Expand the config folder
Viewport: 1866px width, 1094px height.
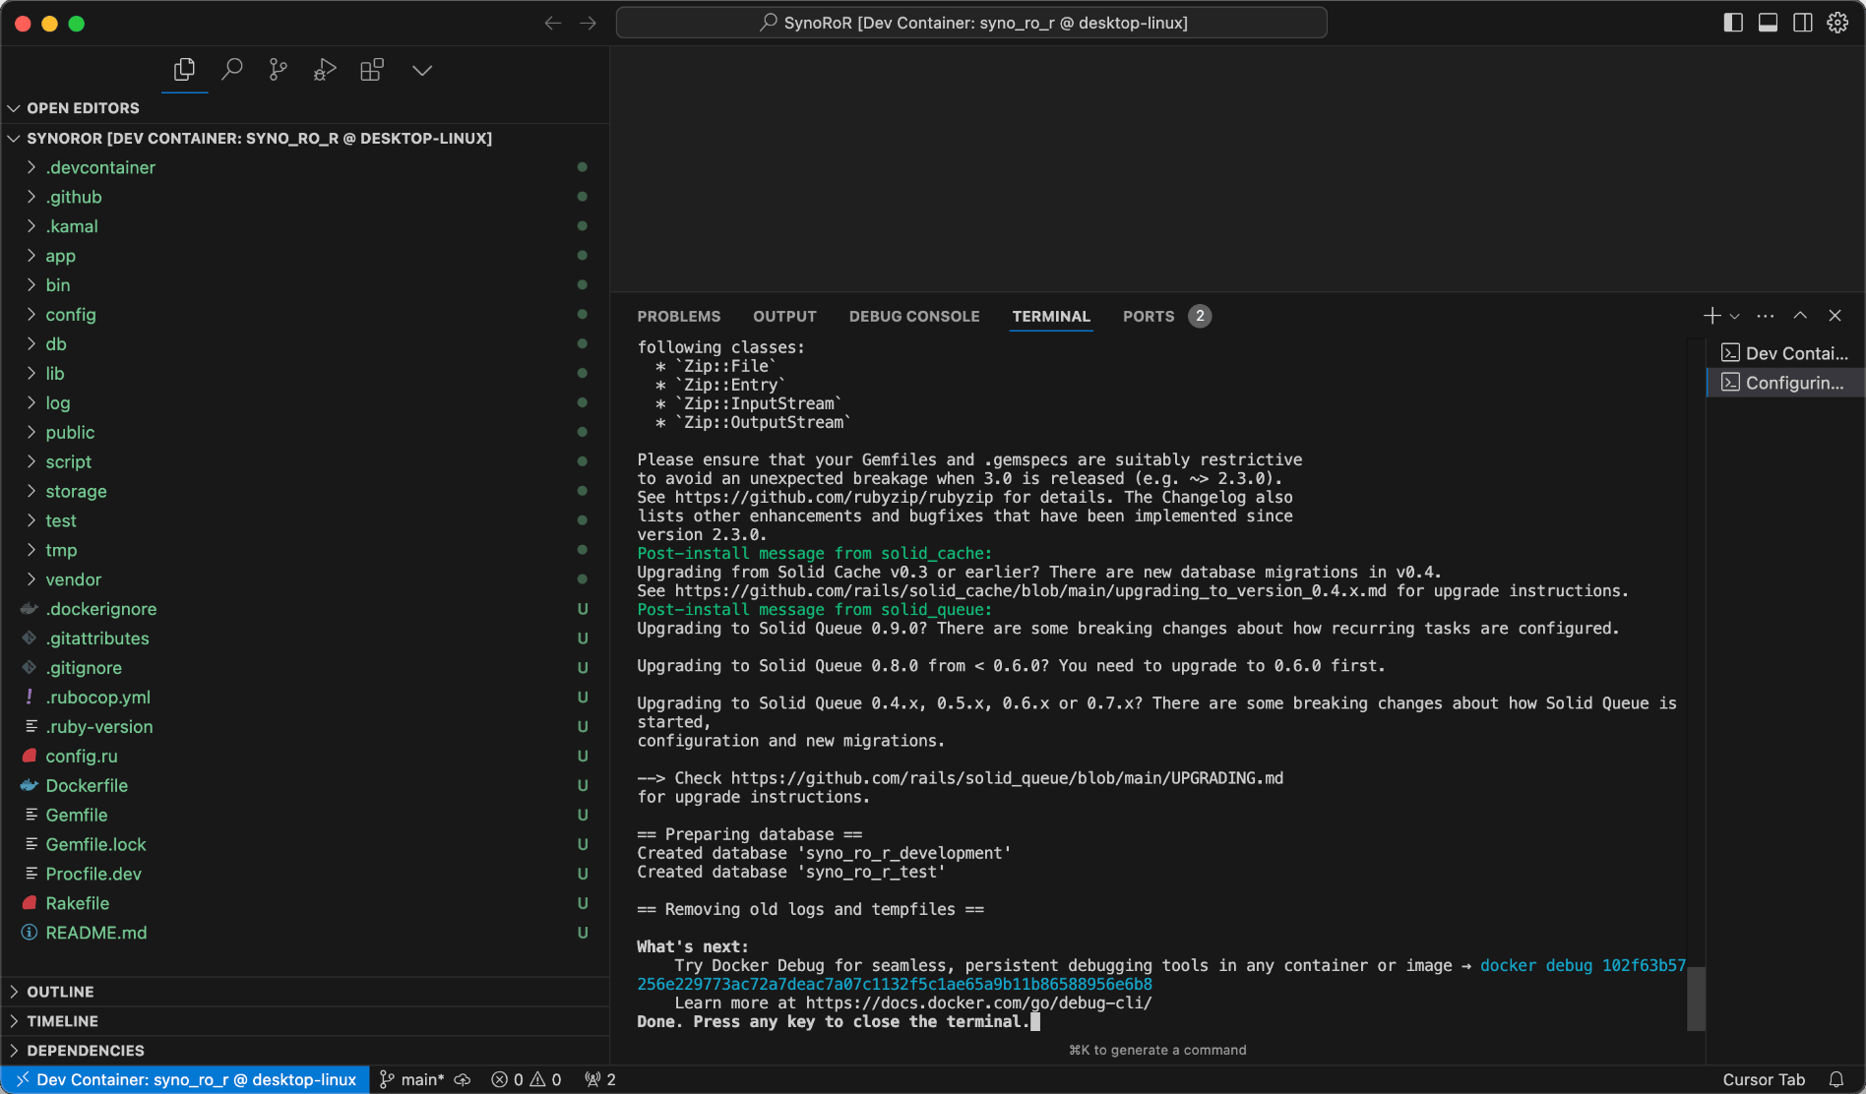[x=305, y=315]
